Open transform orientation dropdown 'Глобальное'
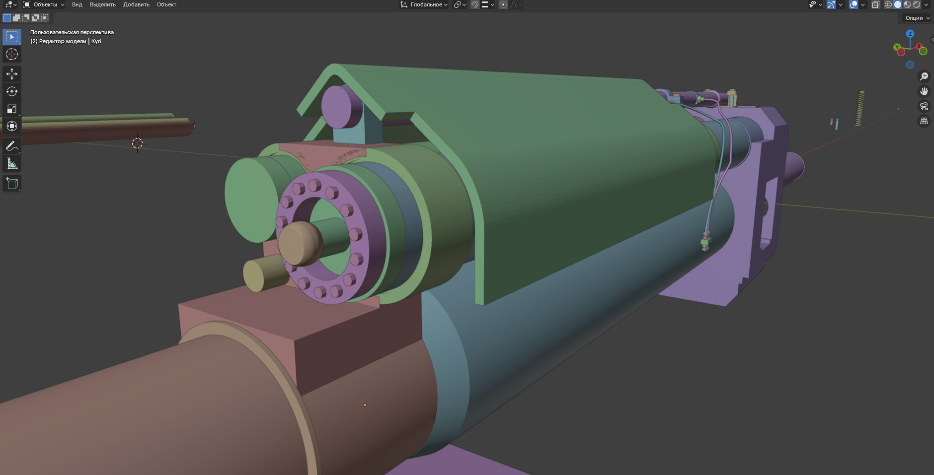The height and width of the screenshot is (475, 934). click(x=424, y=4)
